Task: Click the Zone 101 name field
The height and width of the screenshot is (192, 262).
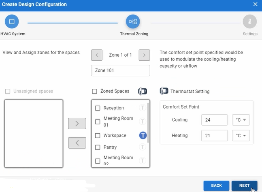Action: [x=120, y=70]
